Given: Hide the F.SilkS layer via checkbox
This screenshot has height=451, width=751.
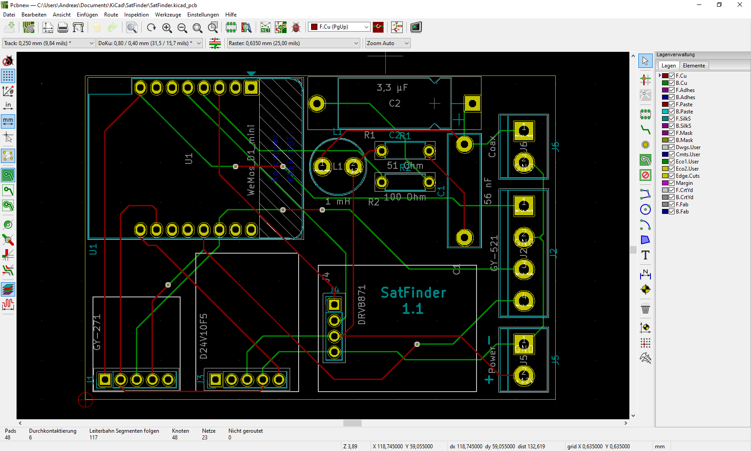Looking at the screenshot, I should coord(671,119).
